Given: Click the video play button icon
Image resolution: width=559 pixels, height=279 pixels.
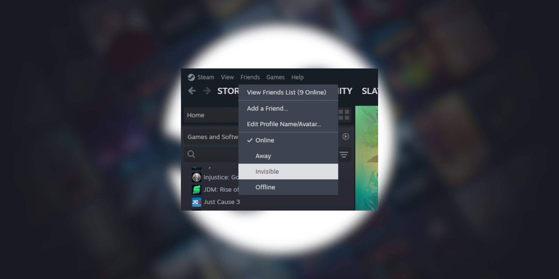Looking at the screenshot, I should point(346,136).
